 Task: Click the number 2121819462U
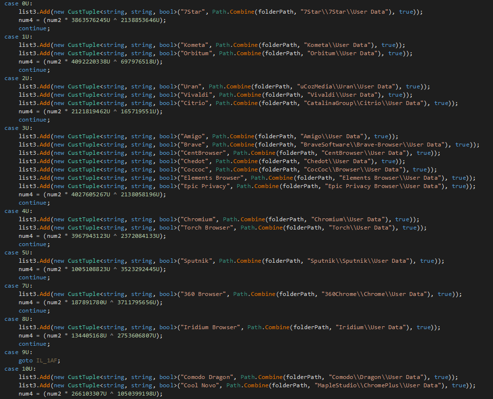(x=90, y=111)
